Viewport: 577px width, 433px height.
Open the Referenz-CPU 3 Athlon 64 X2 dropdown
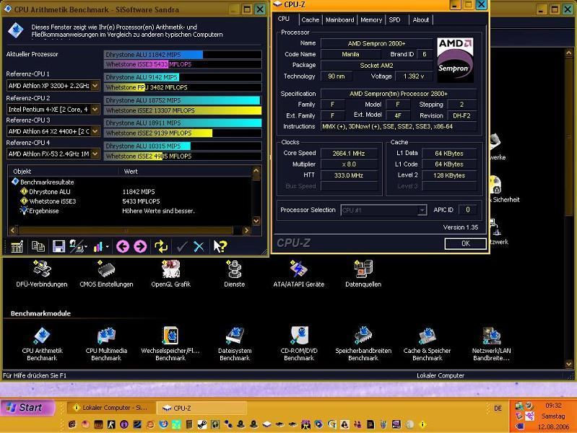click(95, 131)
